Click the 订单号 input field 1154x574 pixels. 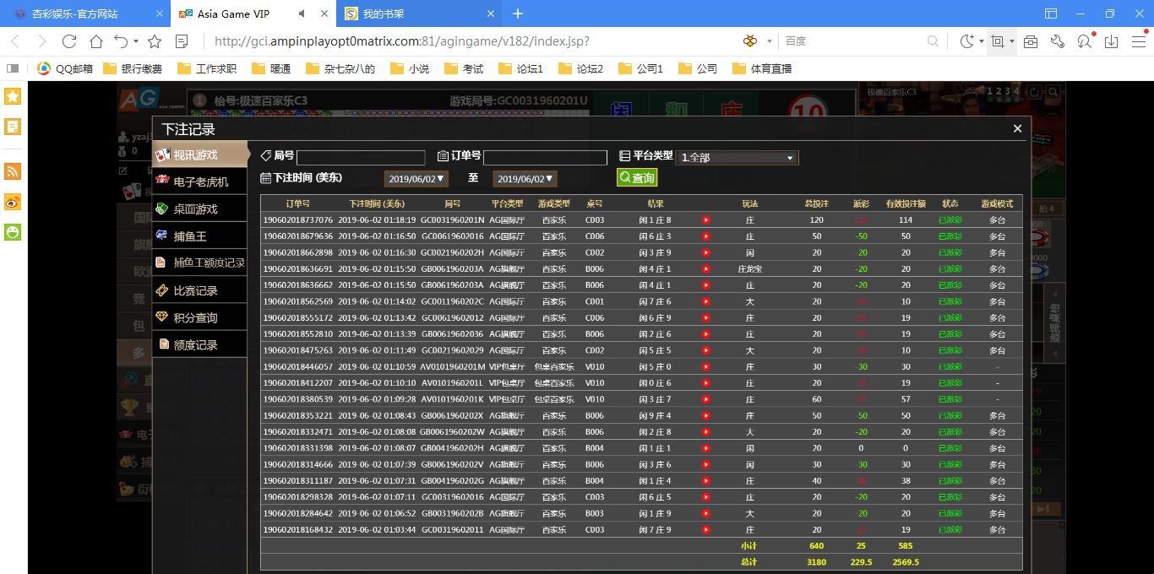pos(545,158)
